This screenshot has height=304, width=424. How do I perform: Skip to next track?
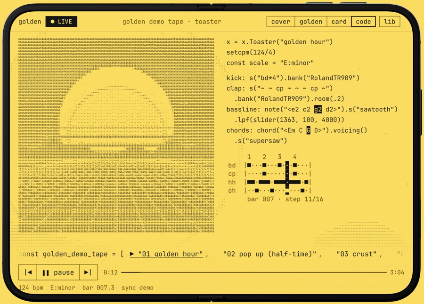tap(88, 272)
